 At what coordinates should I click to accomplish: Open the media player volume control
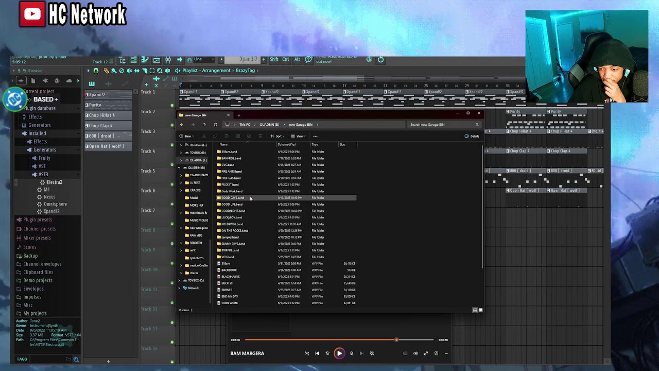click(415, 353)
